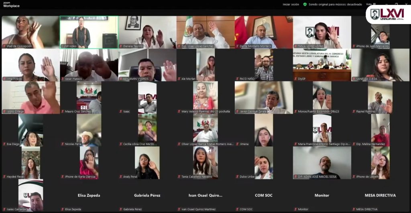Select the DiyGP-video active speaker tile

(x=89, y=32)
